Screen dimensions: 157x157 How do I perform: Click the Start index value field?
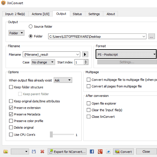pyautogui.click(x=79, y=62)
